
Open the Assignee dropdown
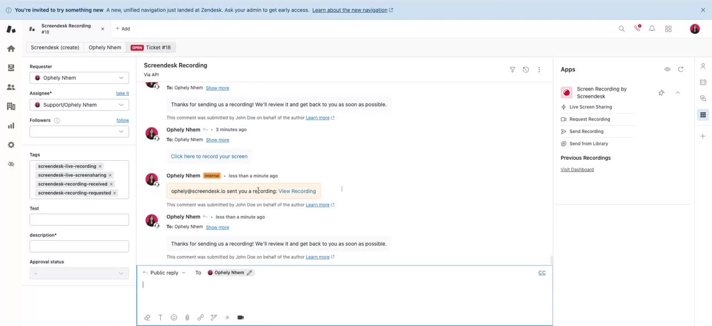79,105
